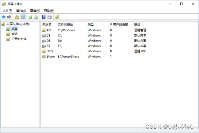Viewport: 199px width, 133px height.
Task: Sort by the 文件夹路径 column header
Action: point(71,25)
